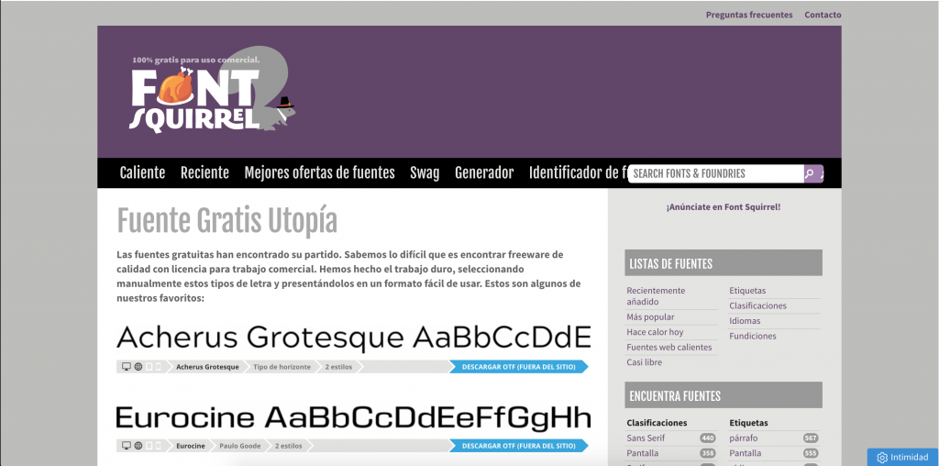Click desktop monitor icon in Eurocine row

point(127,446)
